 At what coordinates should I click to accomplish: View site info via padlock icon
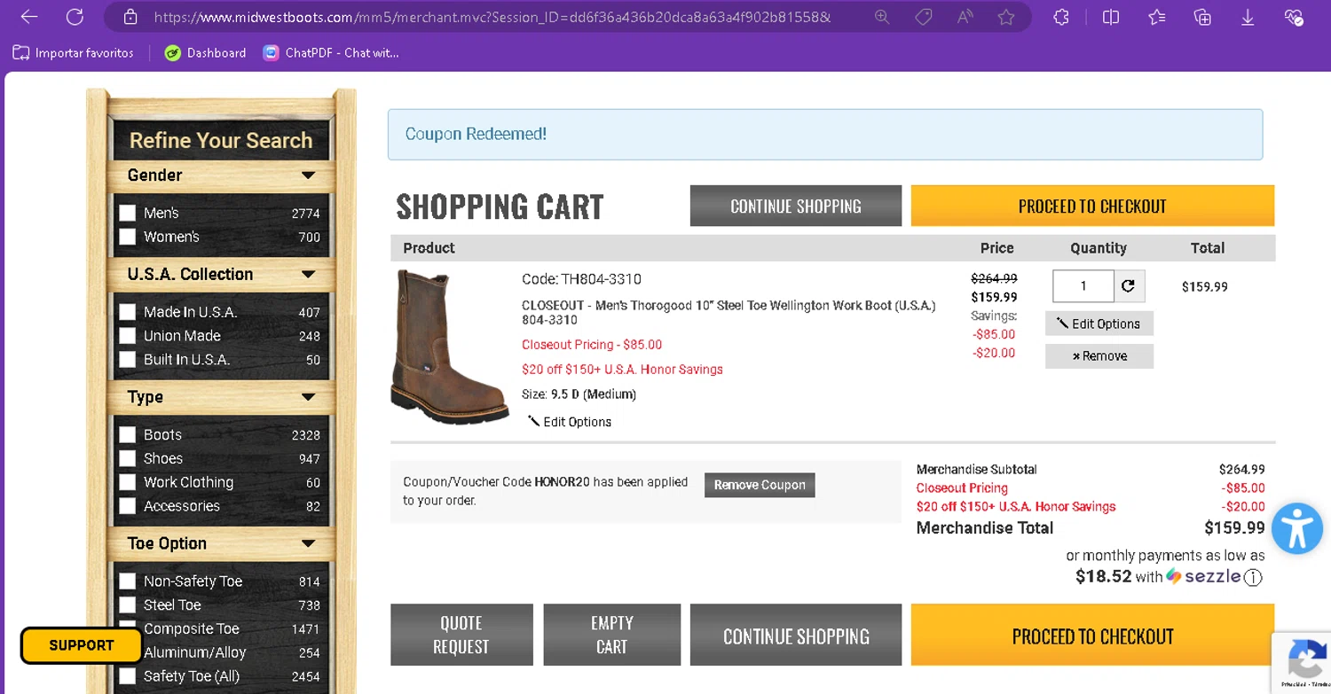point(130,17)
